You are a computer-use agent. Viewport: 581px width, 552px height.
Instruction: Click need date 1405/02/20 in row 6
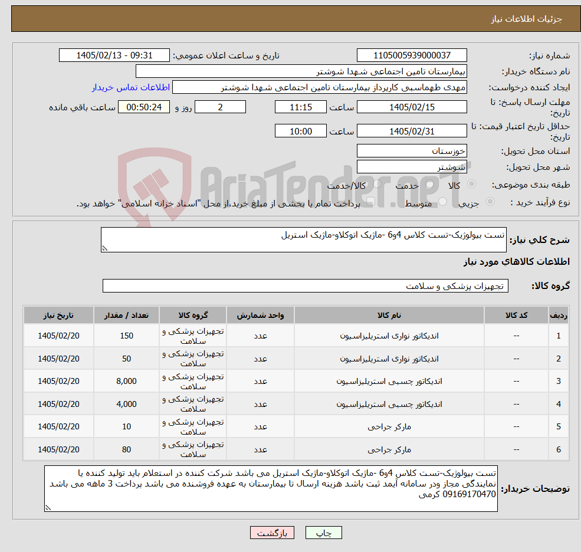click(58, 450)
